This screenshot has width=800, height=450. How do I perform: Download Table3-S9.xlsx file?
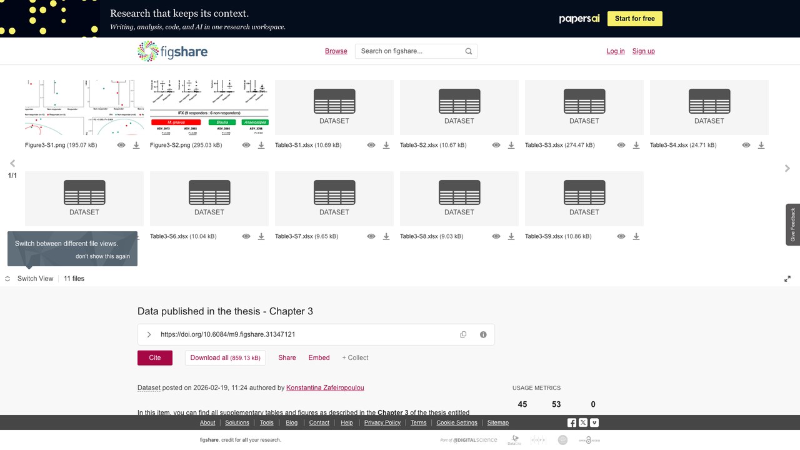[x=636, y=236]
